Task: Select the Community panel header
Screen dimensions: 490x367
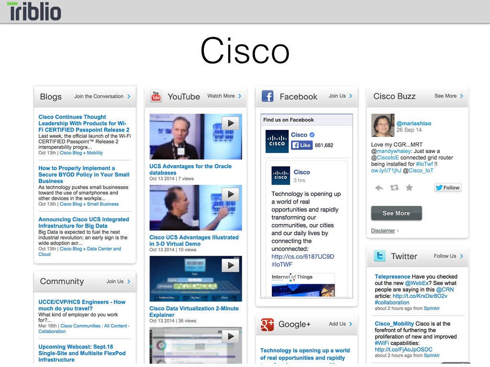Action: click(62, 281)
